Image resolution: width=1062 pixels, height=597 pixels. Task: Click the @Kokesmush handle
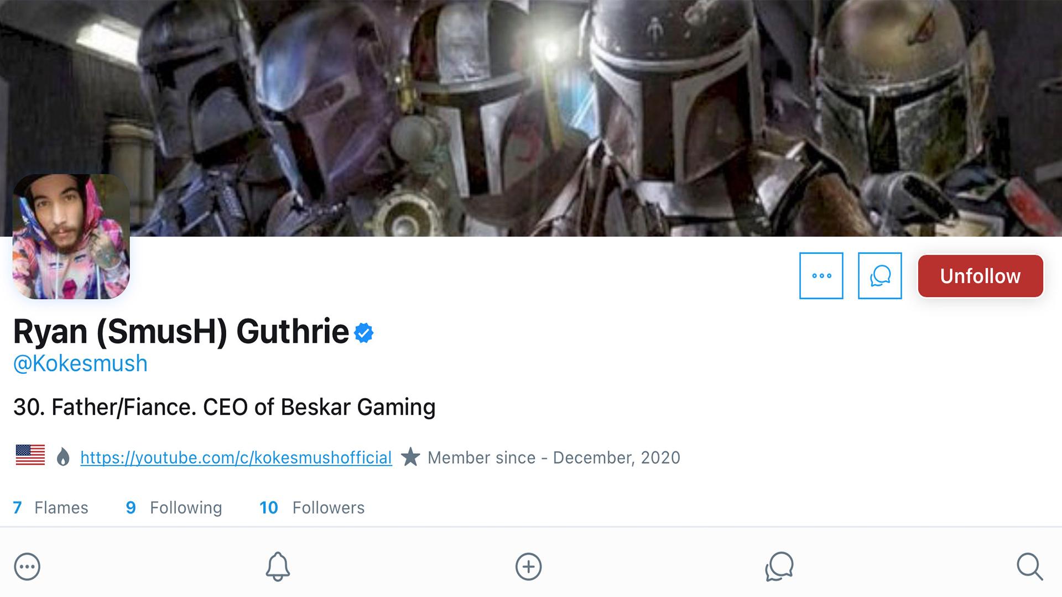80,364
